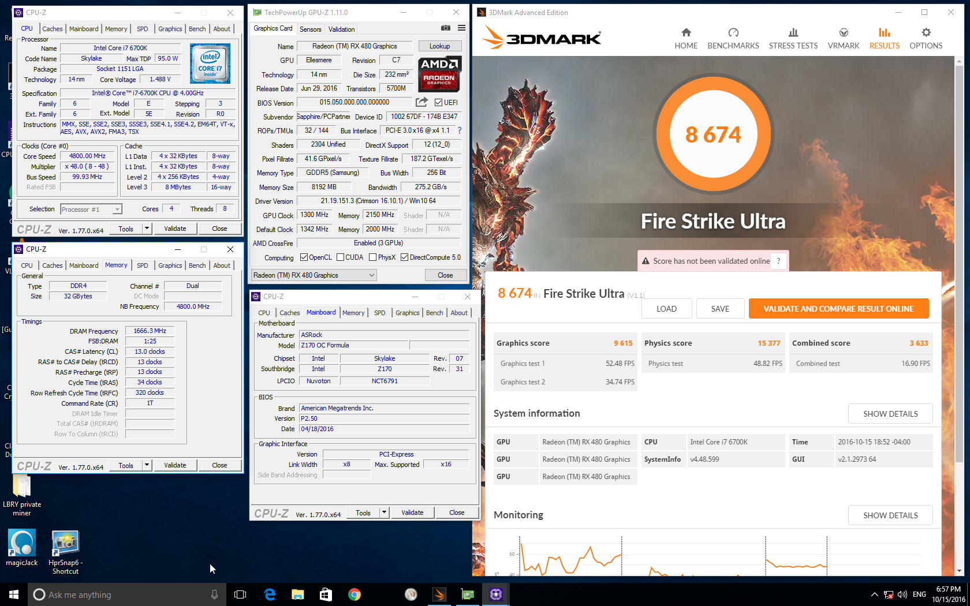Open the VRMARK section
This screenshot has width=970, height=606.
844,39
